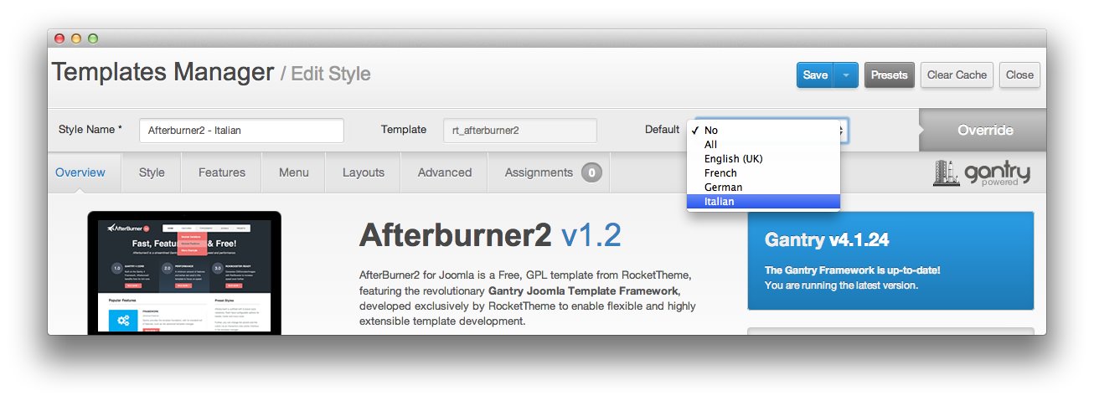This screenshot has height=401, width=1094.
Task: Open the Presets panel
Action: pos(889,75)
